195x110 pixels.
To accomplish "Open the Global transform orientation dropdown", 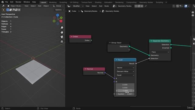I will 58,6.
